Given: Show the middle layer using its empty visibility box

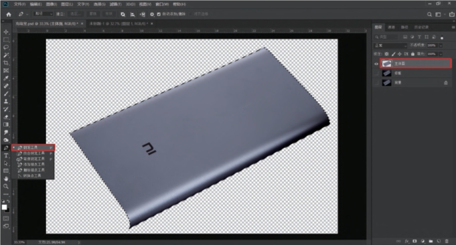Looking at the screenshot, I should pos(376,73).
